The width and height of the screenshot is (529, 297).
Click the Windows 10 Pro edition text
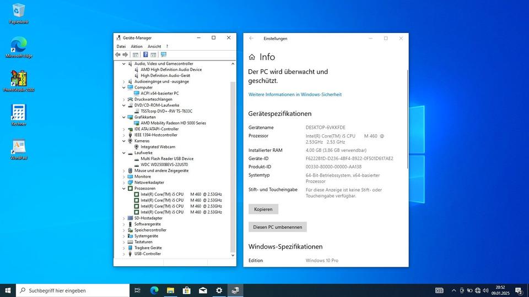click(322, 261)
